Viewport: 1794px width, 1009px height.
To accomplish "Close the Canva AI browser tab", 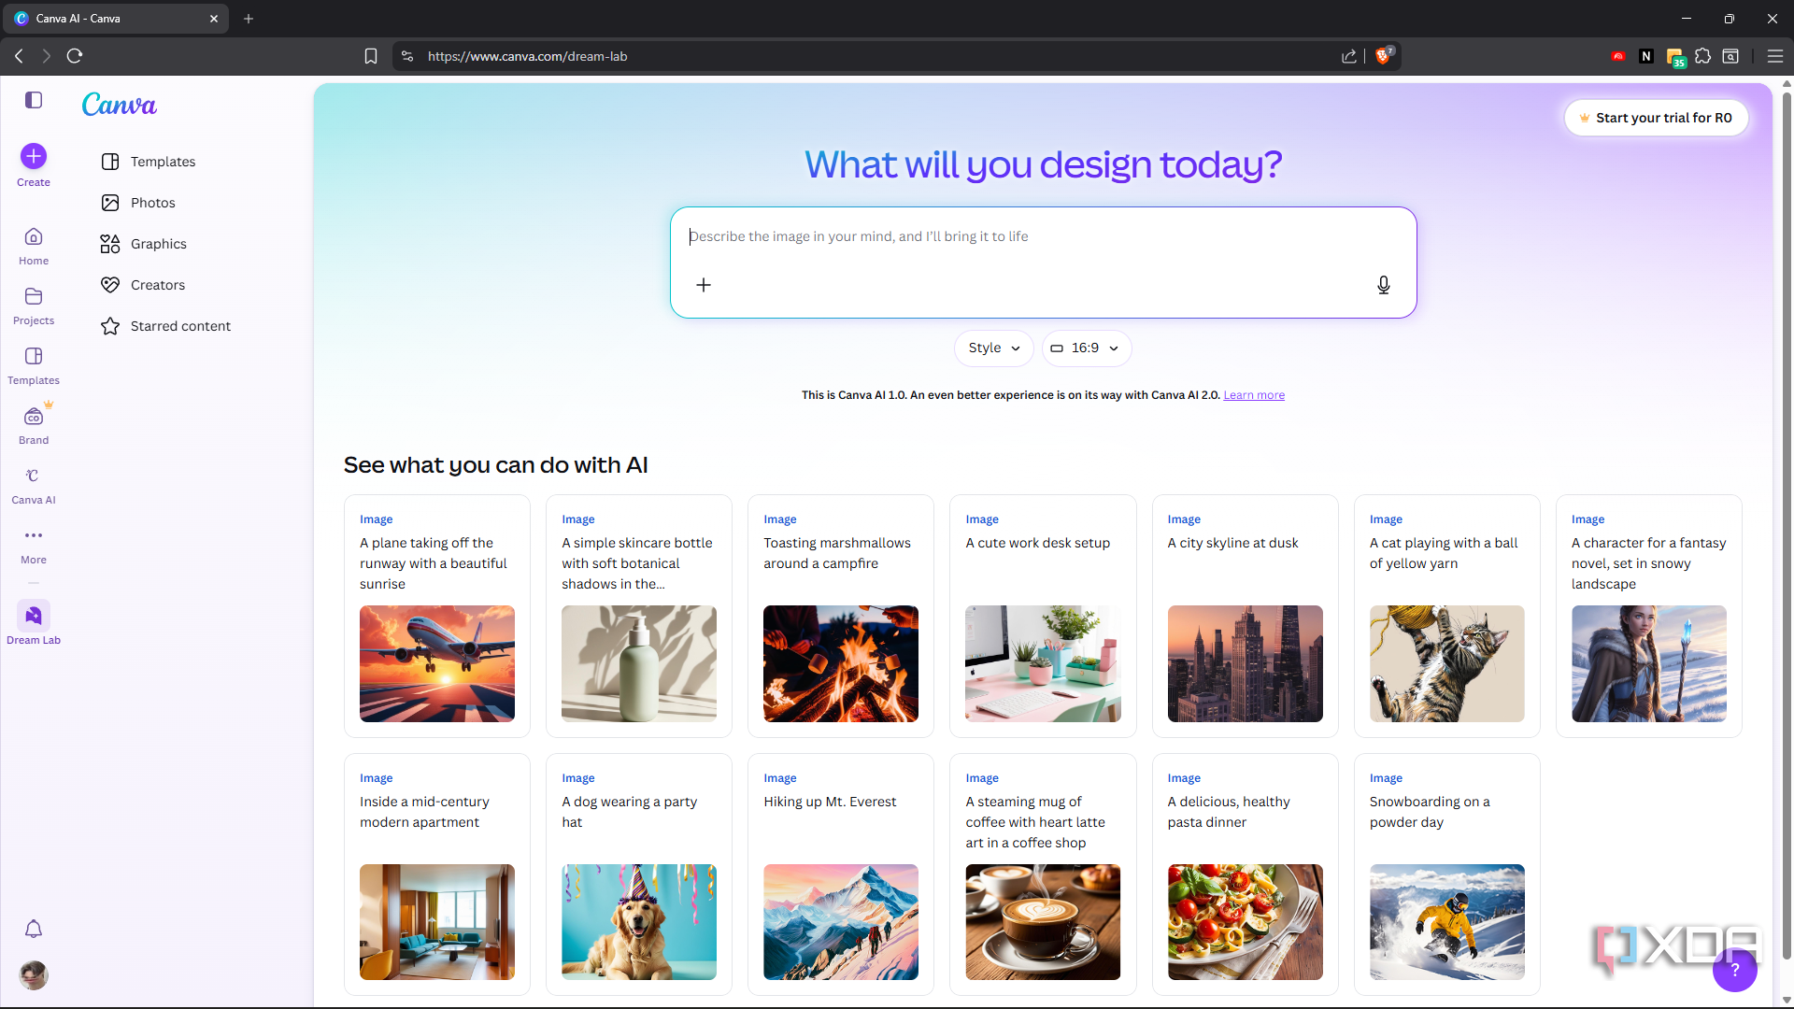I will [214, 19].
